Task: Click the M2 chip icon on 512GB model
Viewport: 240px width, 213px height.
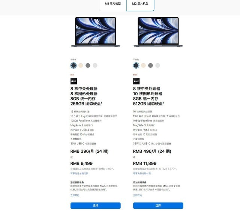Action: point(136,81)
